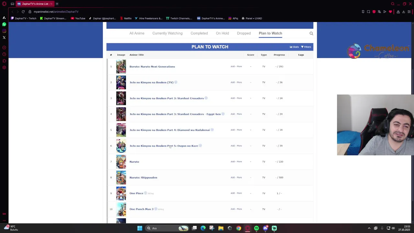Open Naruto: Shippuuden title link

pos(143,178)
